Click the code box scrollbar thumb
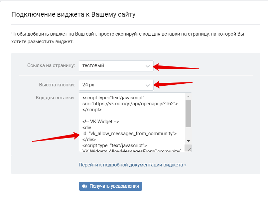268x198 pixels. point(188,113)
